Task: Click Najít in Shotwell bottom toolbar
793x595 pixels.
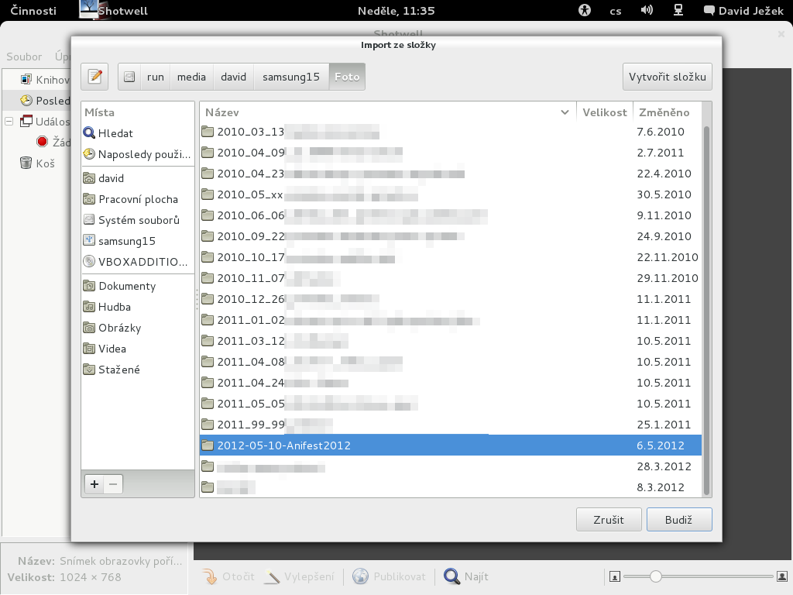Action: (466, 576)
